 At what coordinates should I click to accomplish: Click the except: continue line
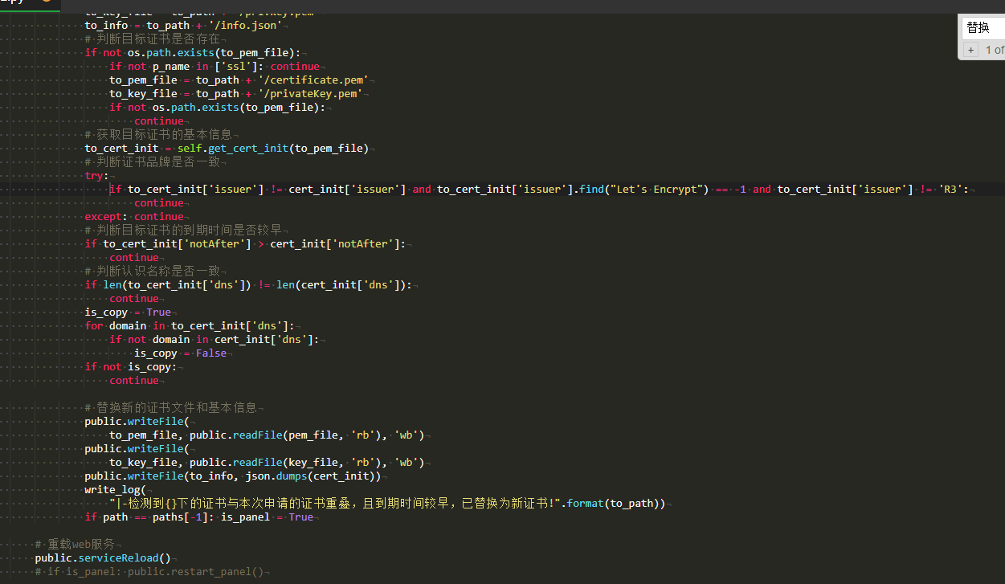pos(134,217)
